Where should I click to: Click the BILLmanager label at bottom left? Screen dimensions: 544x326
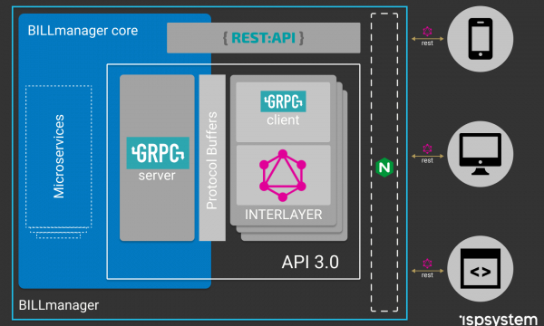pyautogui.click(x=59, y=305)
